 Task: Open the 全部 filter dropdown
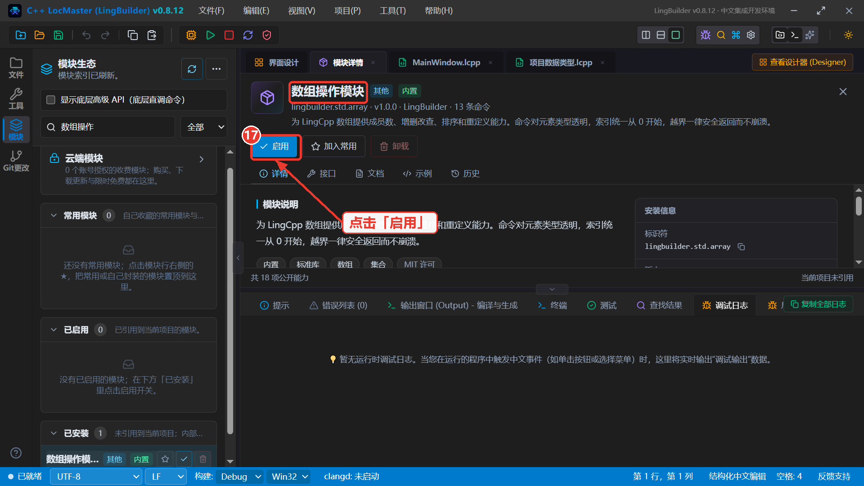click(204, 127)
